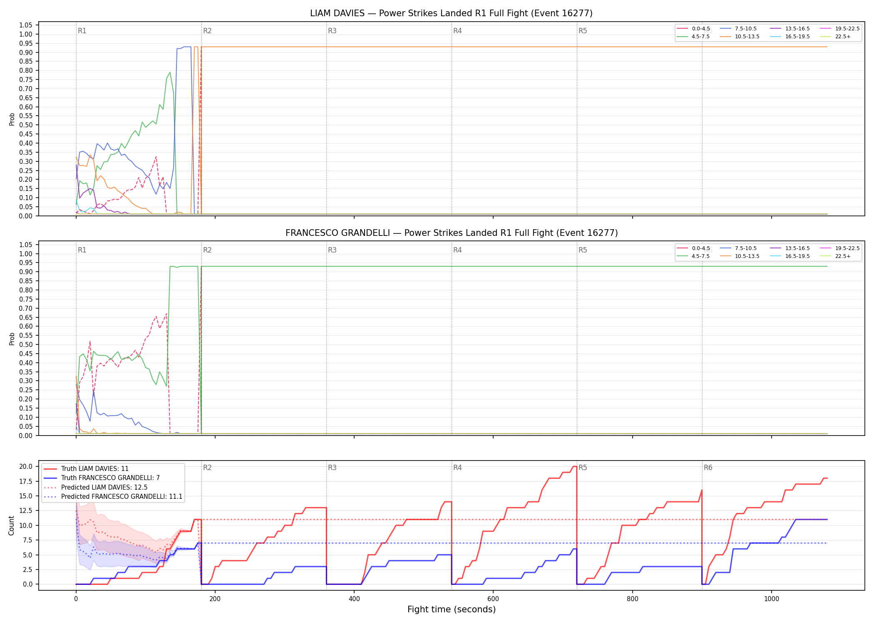
Task: Click R3 round marker in Grandelli chart
Action: coord(332,250)
